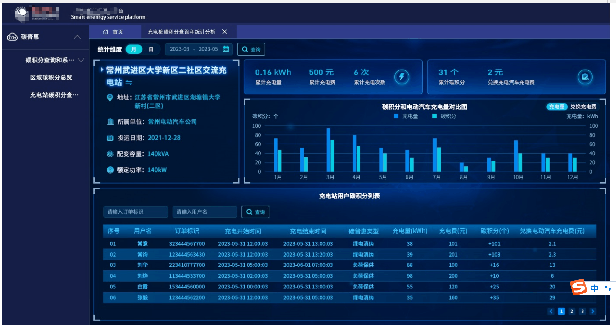Close the 充电桩碳积分查询和统计分析 tab
This screenshot has height=327, width=616.
point(225,32)
